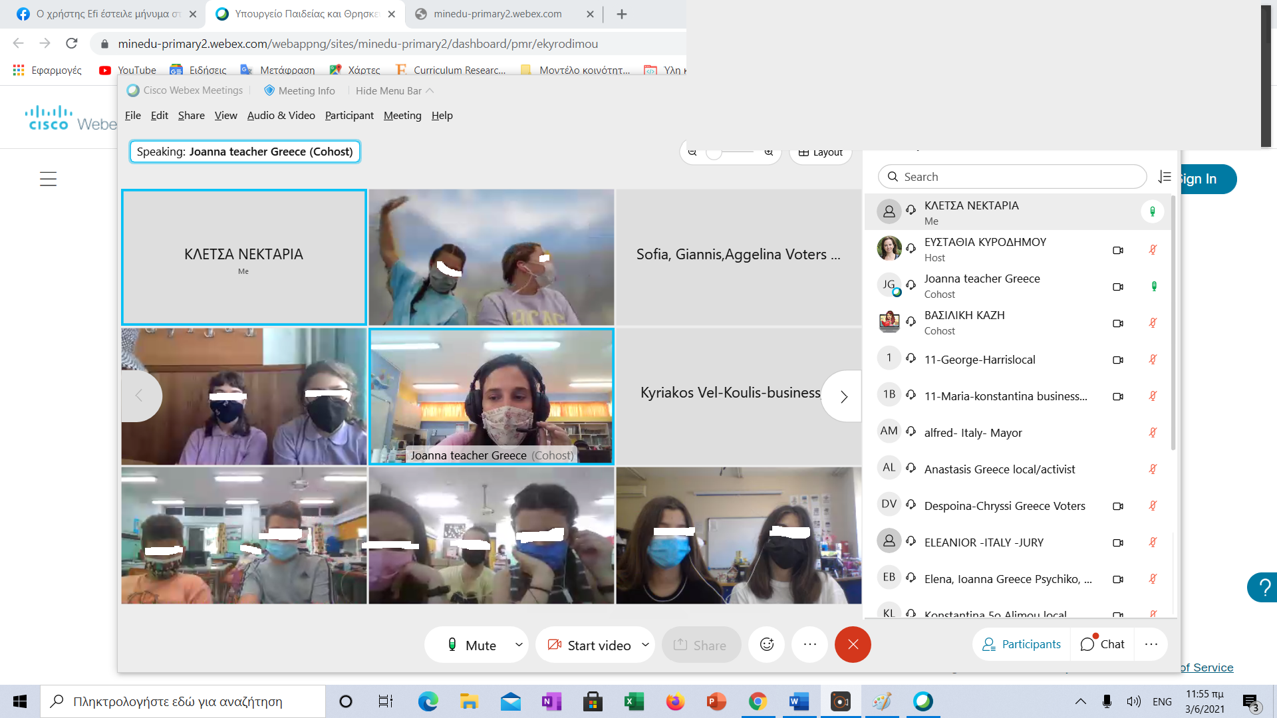Expand audio options arrow next to Mute
Screen dimensions: 1277x718
click(x=519, y=645)
